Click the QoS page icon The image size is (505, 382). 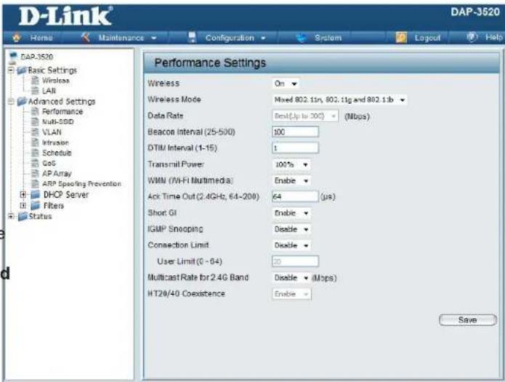[x=35, y=163]
